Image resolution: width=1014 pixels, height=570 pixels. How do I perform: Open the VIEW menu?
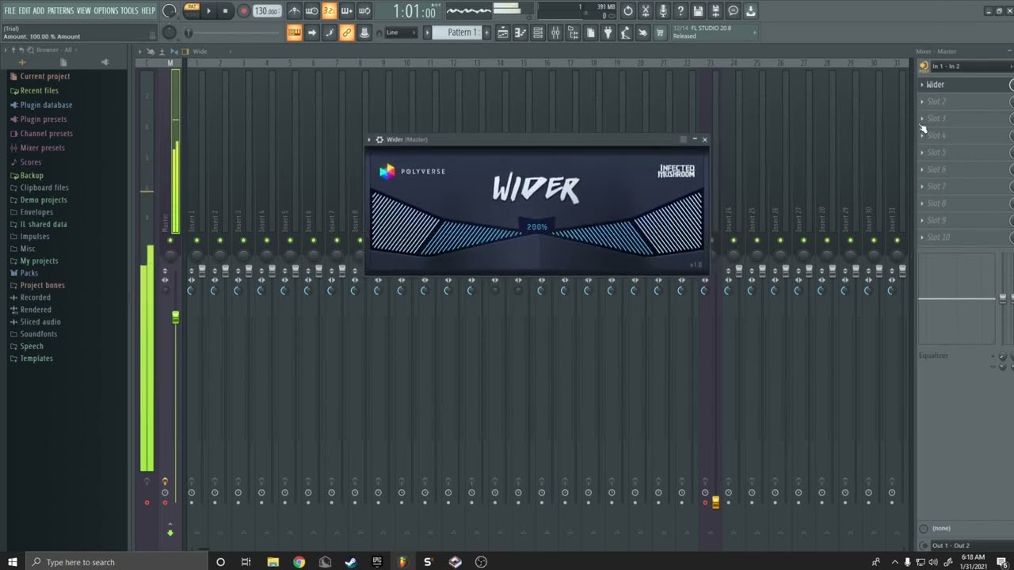coord(84,10)
